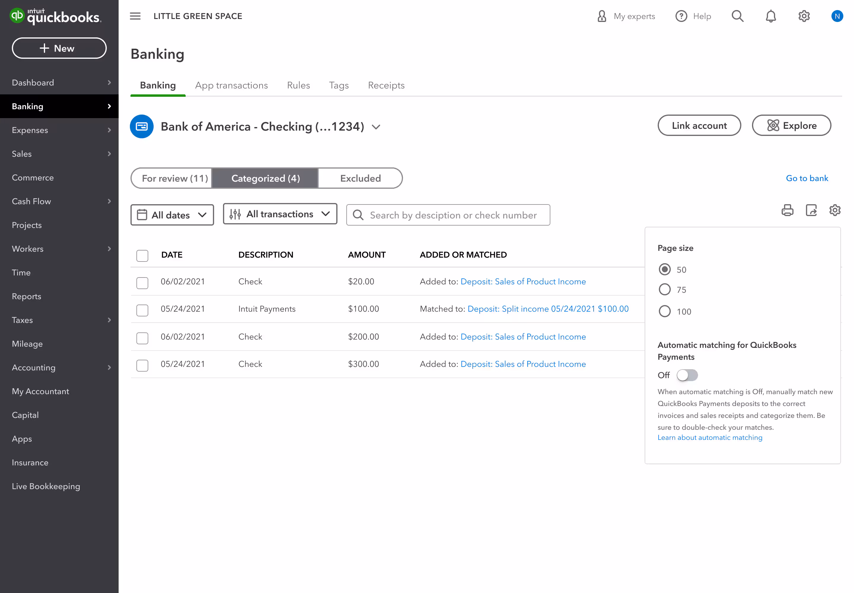
Task: Show Excluded transactions
Action: 360,178
